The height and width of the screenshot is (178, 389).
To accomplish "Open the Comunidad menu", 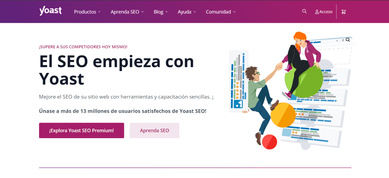I will click(221, 12).
